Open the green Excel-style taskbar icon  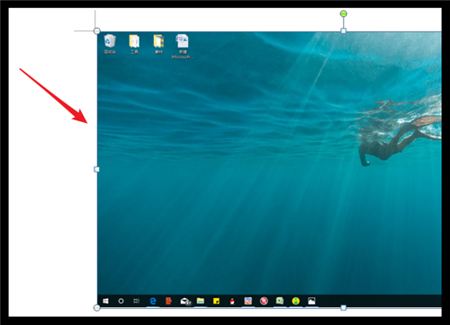pyautogui.click(x=280, y=301)
